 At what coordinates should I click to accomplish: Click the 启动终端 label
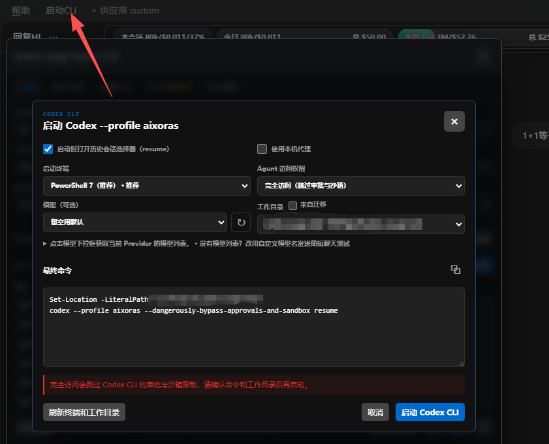pyautogui.click(x=56, y=168)
